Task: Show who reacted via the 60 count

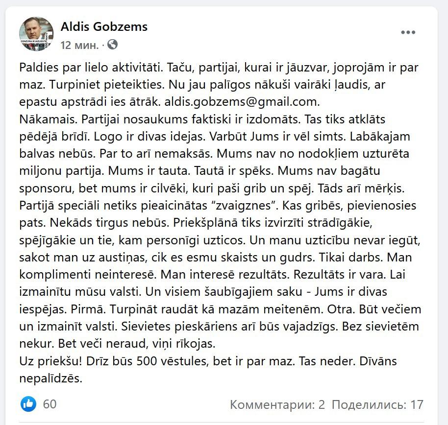Action: tap(50, 404)
